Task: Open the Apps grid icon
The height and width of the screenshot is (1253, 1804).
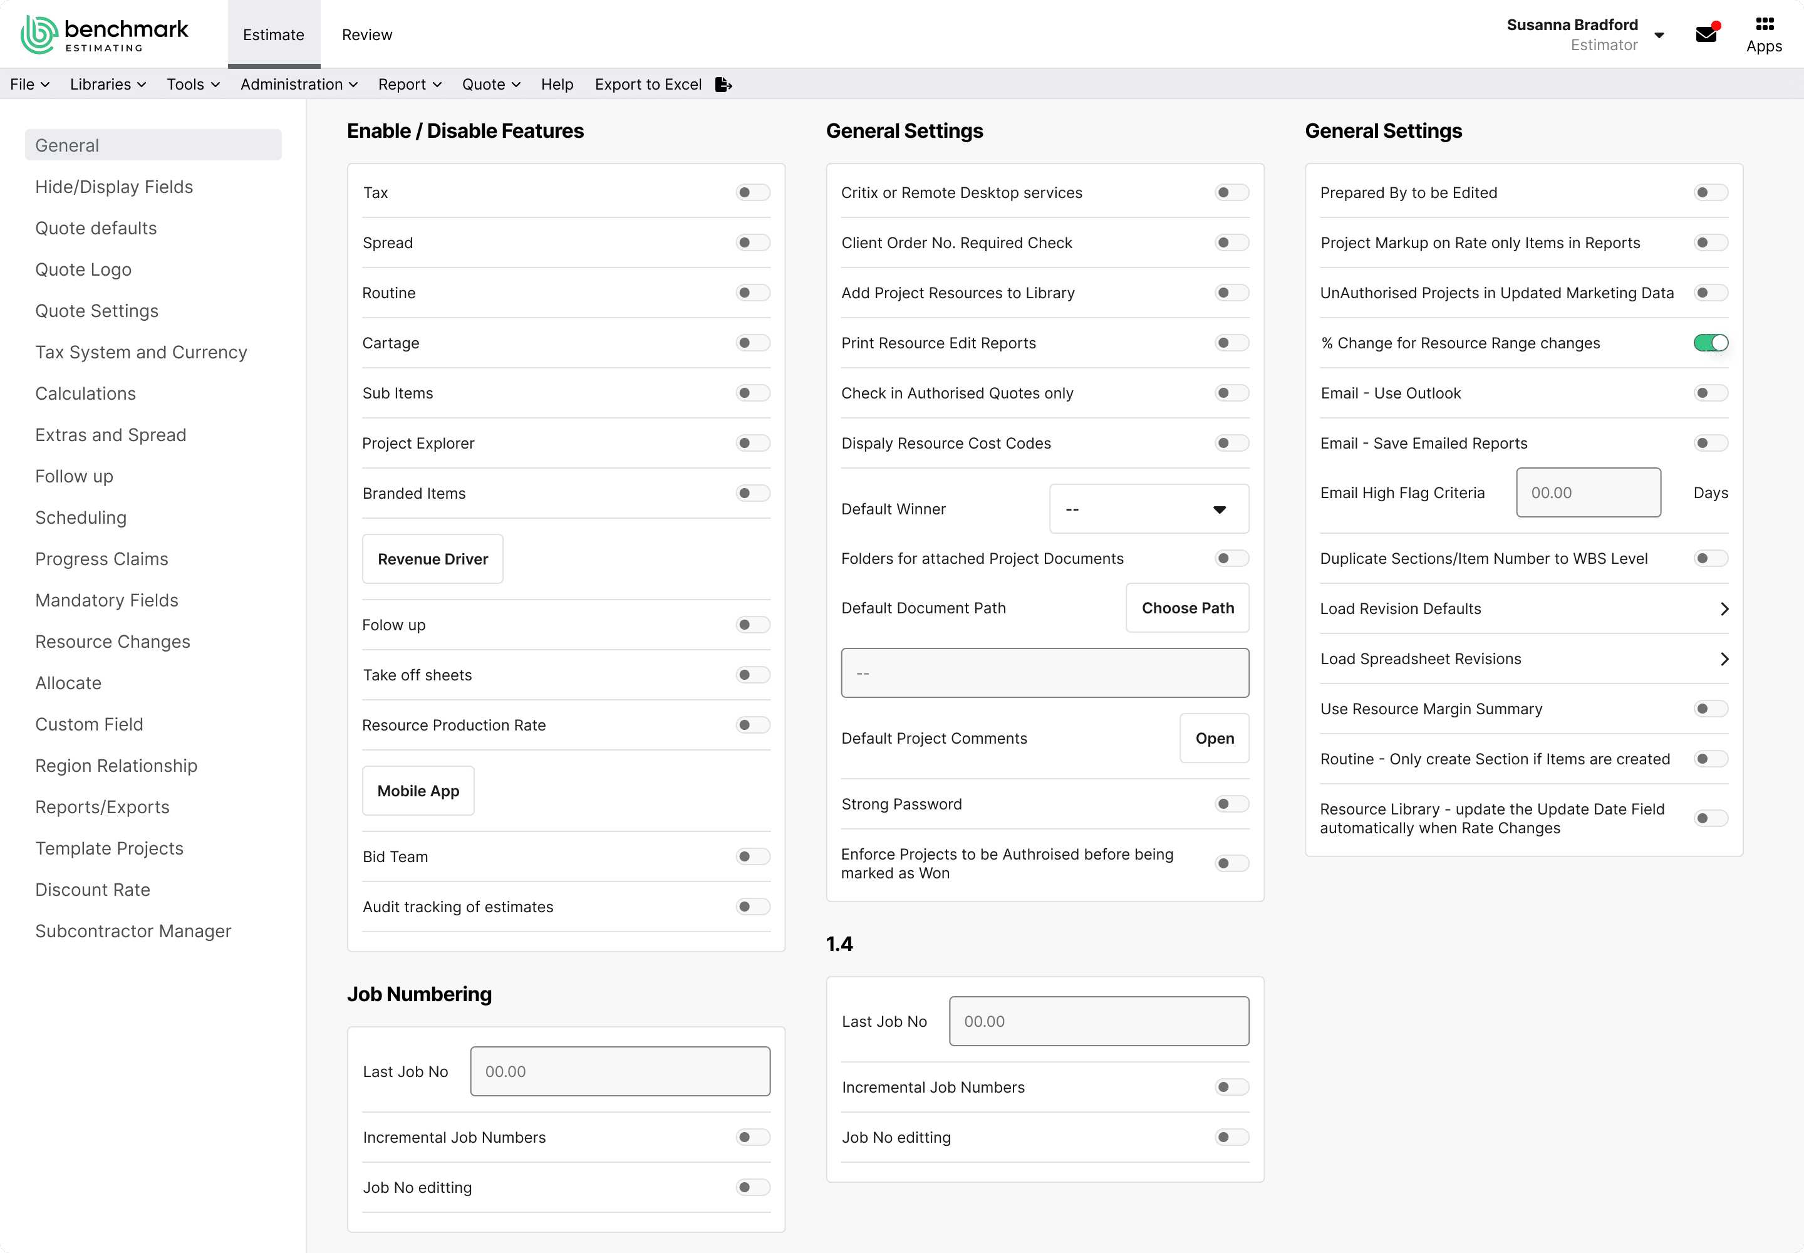Action: click(1764, 24)
